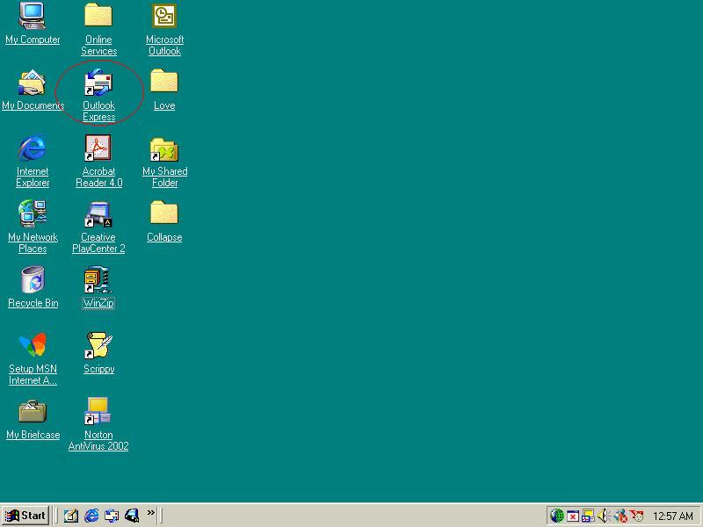Click the Setup MSN Internet Access icon

33,346
